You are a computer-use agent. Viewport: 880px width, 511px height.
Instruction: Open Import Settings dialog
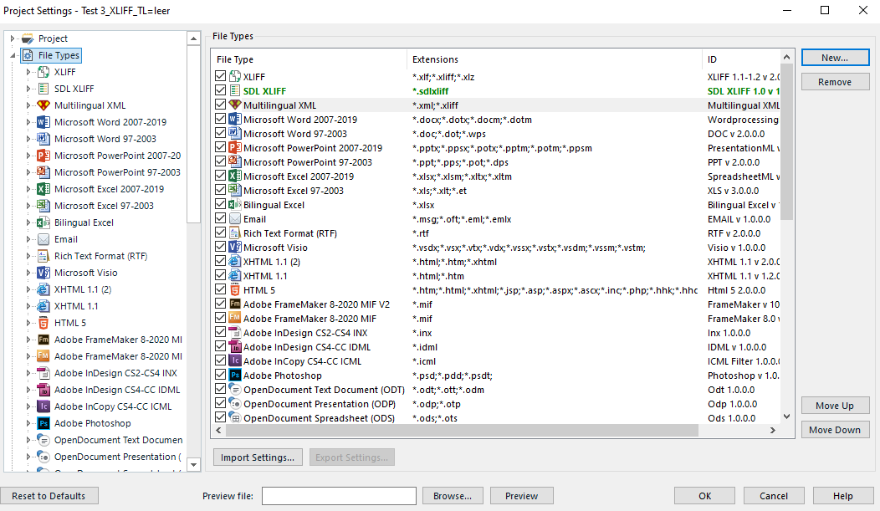[258, 457]
